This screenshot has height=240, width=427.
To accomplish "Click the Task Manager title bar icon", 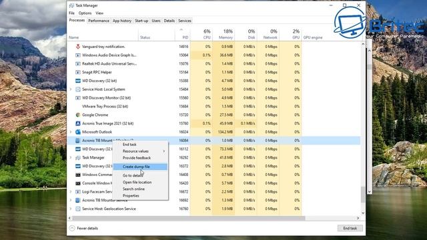I will pos(71,5).
